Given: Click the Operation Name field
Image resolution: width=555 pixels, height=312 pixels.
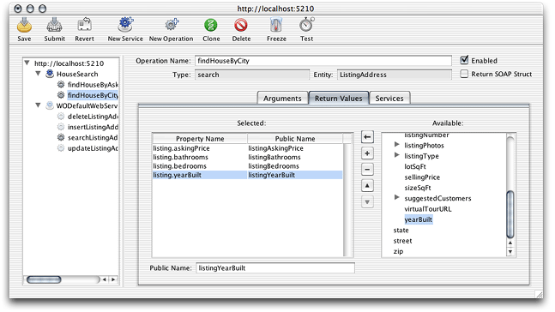Looking at the screenshot, I should click(x=323, y=61).
